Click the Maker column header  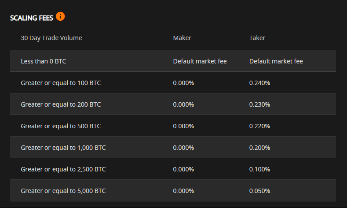182,38
